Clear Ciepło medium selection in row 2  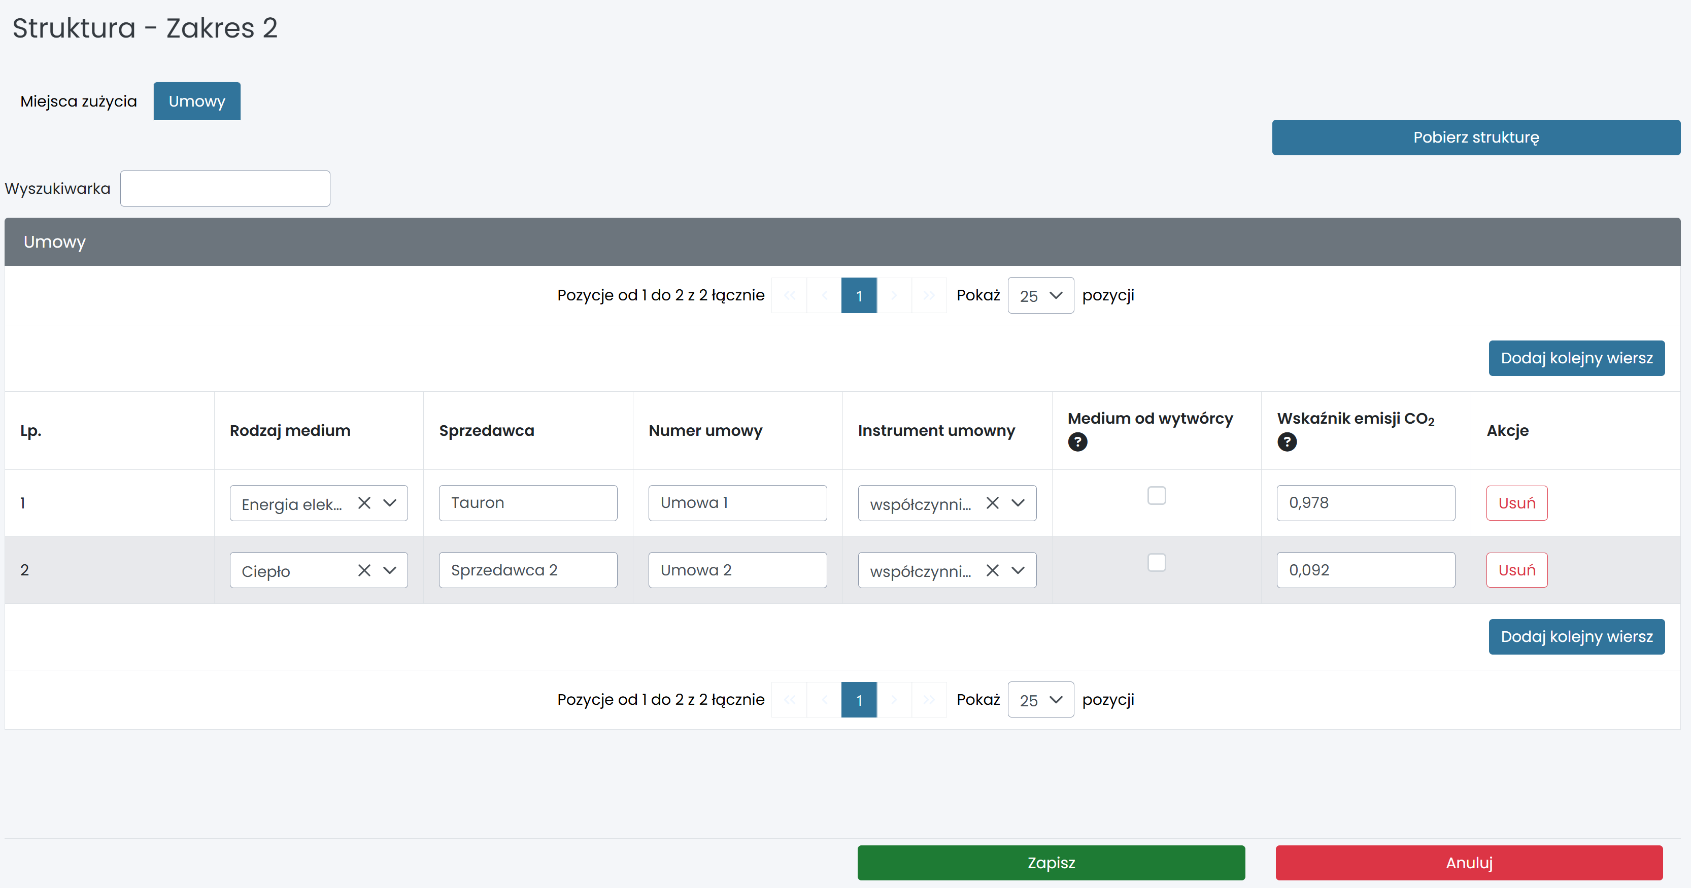(x=364, y=570)
